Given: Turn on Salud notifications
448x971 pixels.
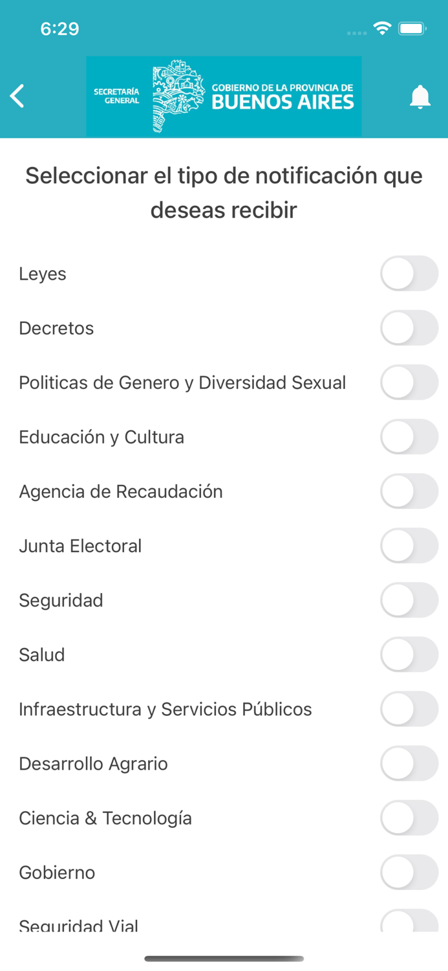Looking at the screenshot, I should (x=409, y=654).
